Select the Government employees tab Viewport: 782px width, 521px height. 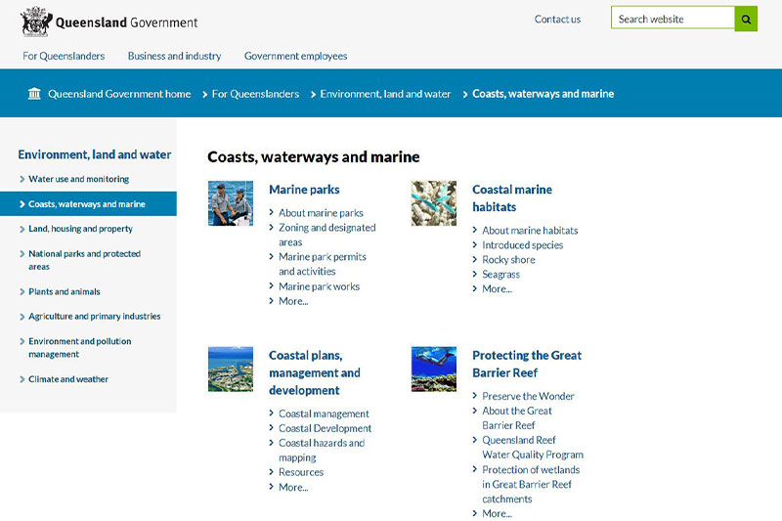295,56
